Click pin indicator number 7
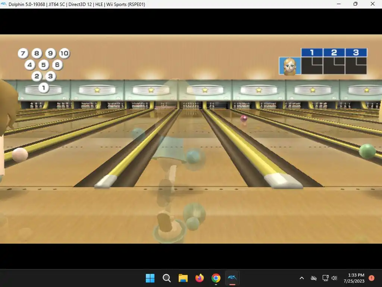Viewport: 382px width, 287px height. tap(23, 53)
